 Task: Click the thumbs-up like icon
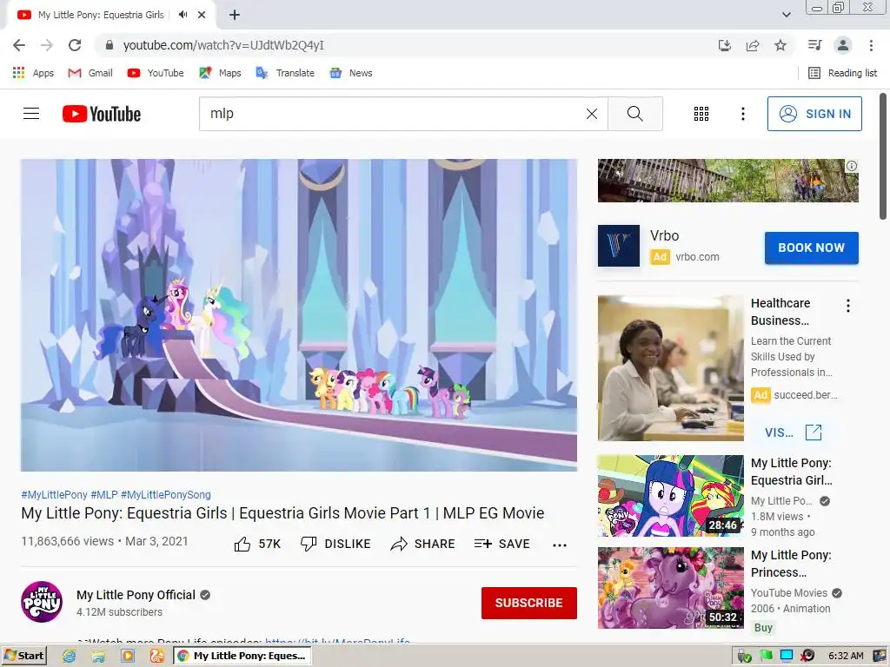[x=242, y=544]
